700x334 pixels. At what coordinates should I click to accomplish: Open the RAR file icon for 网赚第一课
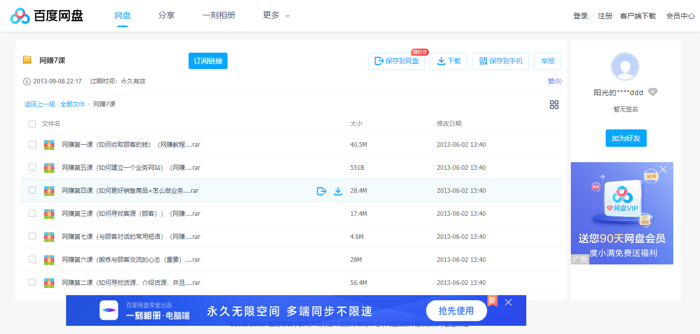49,144
